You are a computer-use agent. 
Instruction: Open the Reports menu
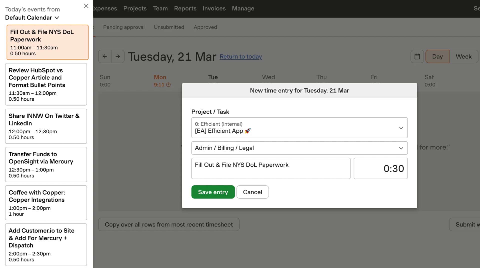(x=185, y=8)
